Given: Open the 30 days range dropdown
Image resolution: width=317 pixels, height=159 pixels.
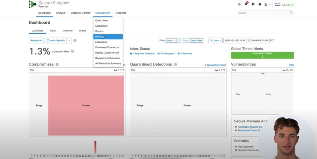Looking at the screenshot, I should [215, 40].
